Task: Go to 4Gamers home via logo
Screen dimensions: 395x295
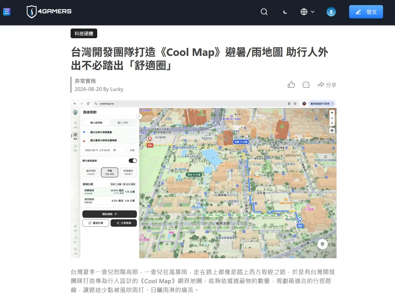Action: click(x=49, y=12)
